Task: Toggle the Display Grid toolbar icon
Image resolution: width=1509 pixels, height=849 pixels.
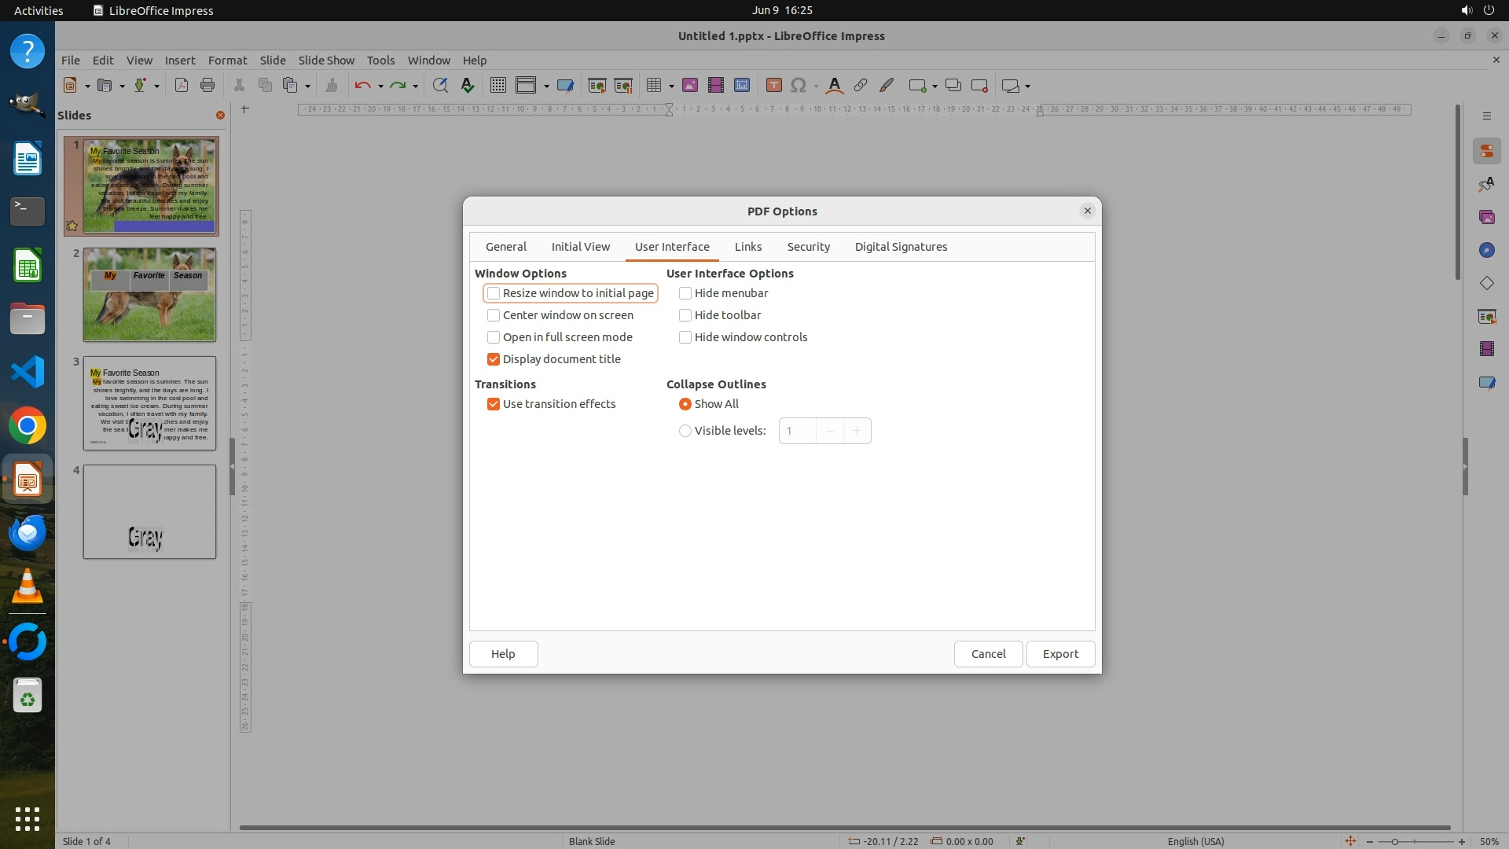Action: pos(497,86)
